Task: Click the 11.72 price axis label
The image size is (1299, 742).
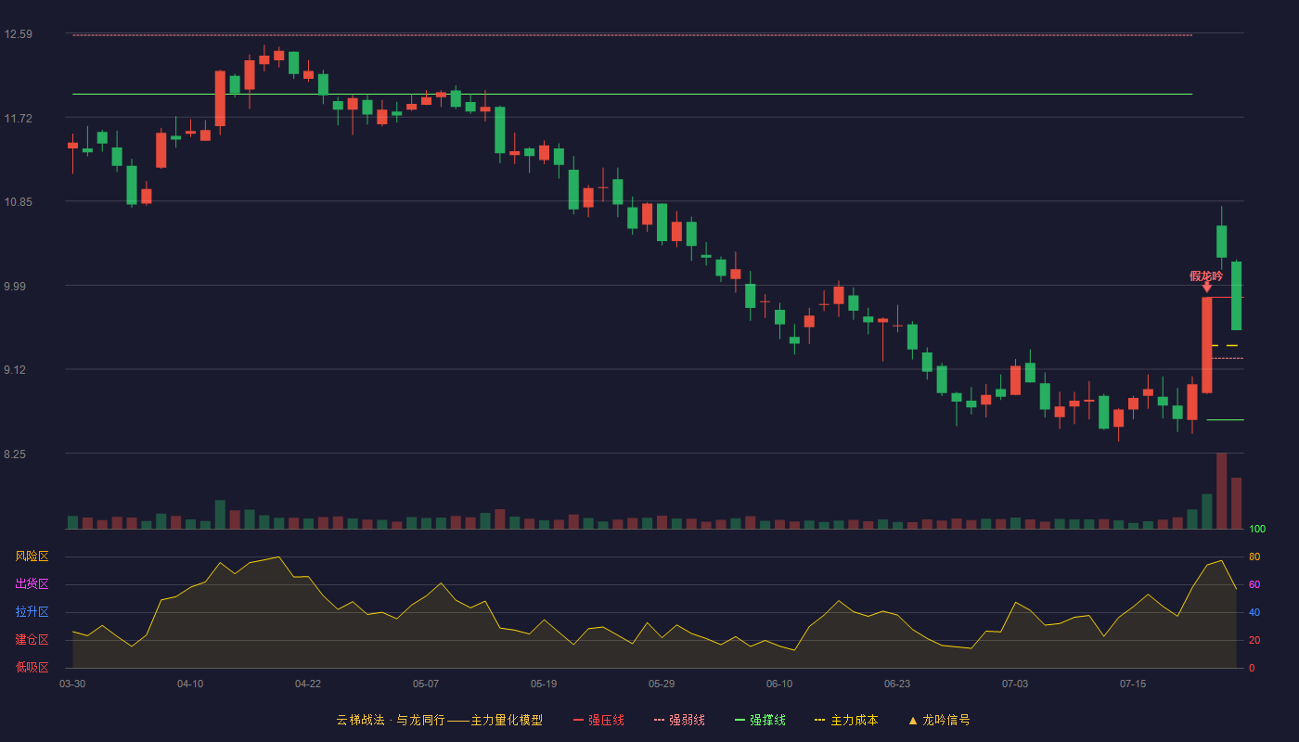Action: 18,119
